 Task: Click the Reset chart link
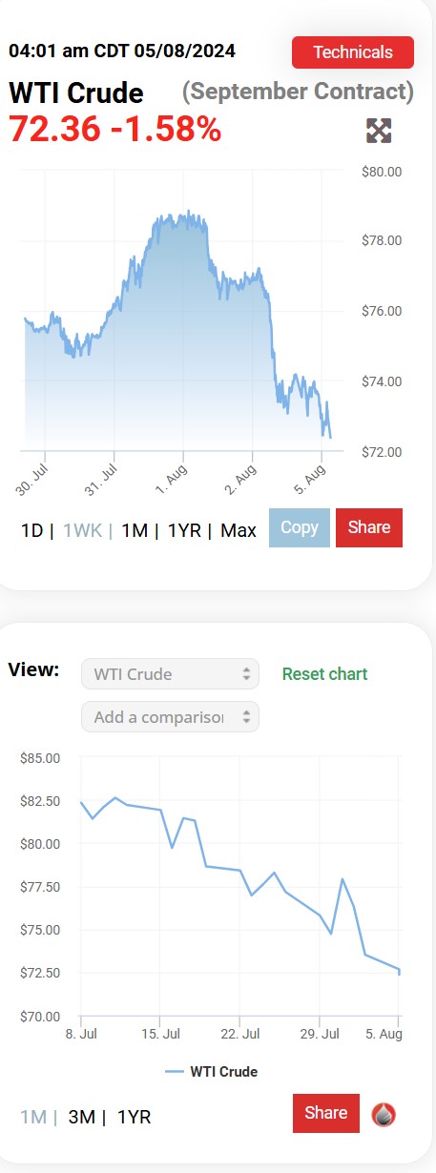(x=324, y=674)
